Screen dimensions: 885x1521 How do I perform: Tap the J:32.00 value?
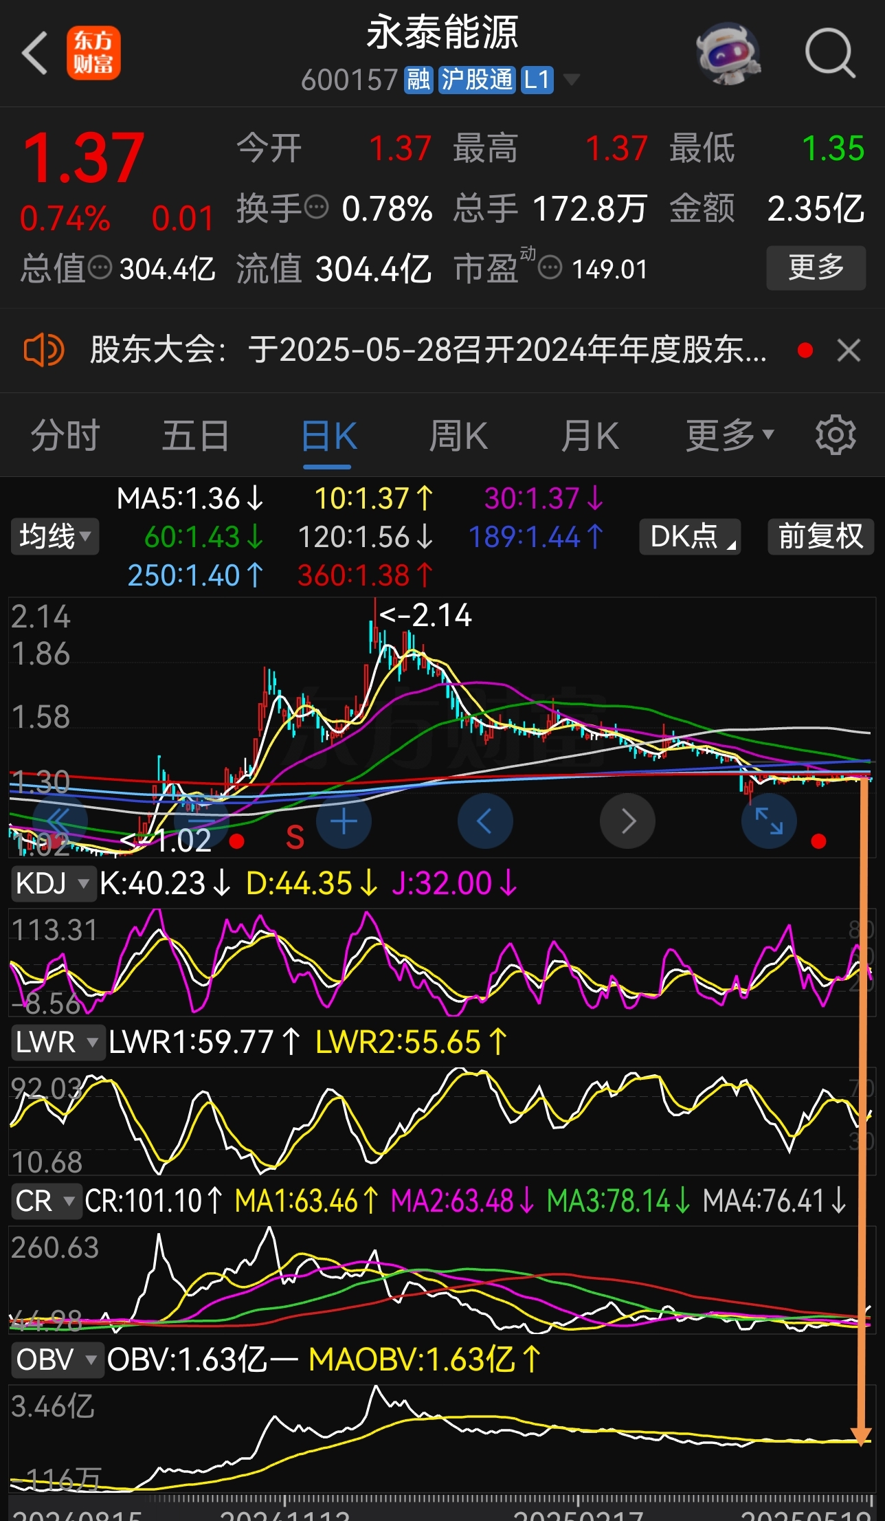(x=454, y=883)
